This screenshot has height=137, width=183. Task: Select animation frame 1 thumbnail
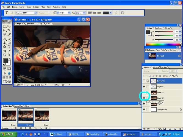tap(9, 116)
